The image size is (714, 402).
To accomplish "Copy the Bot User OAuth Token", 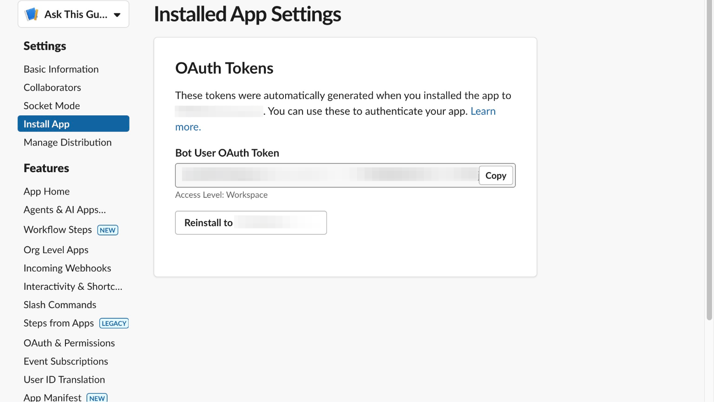I will (x=496, y=175).
